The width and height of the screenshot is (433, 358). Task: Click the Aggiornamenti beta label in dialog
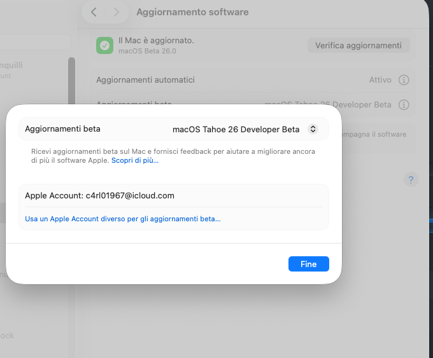coord(62,129)
